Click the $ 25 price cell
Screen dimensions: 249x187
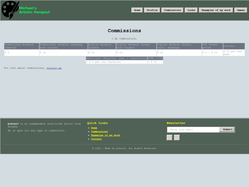pyautogui.click(x=179, y=53)
